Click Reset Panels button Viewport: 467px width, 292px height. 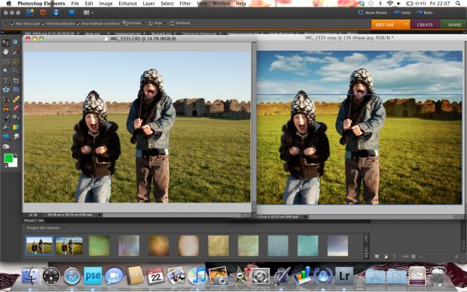(x=373, y=12)
